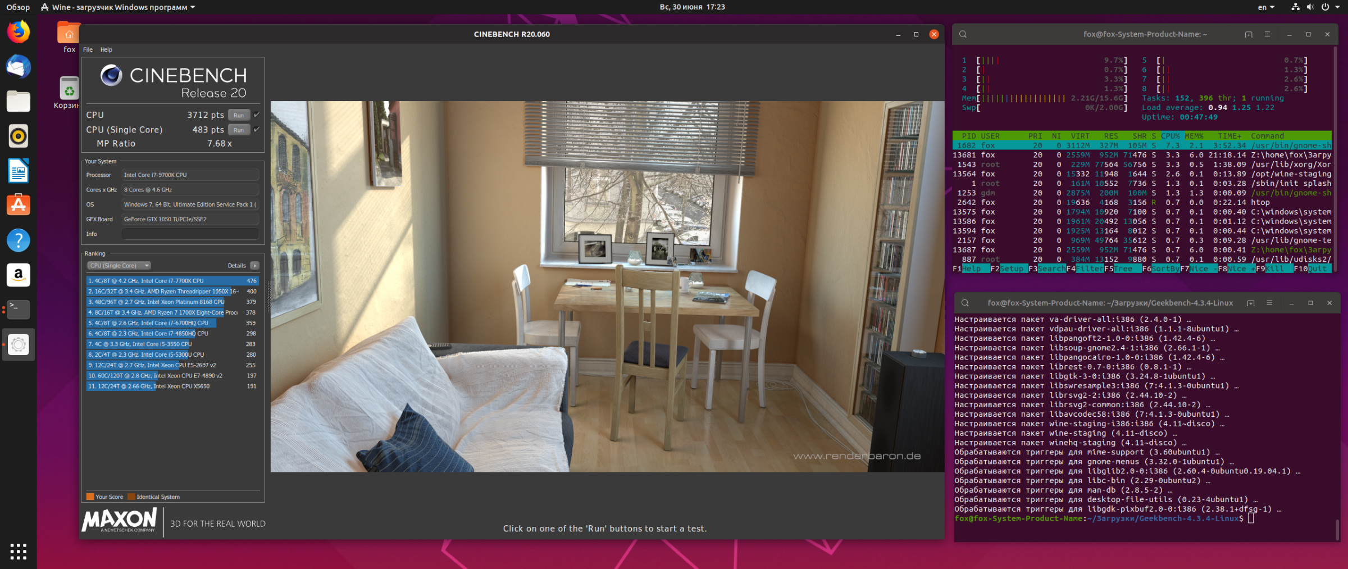
Task: Expand the ranking Details arrow button
Action: coord(254,266)
